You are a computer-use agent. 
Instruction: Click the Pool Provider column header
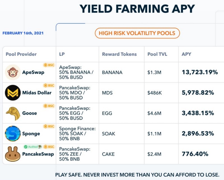(x=21, y=54)
